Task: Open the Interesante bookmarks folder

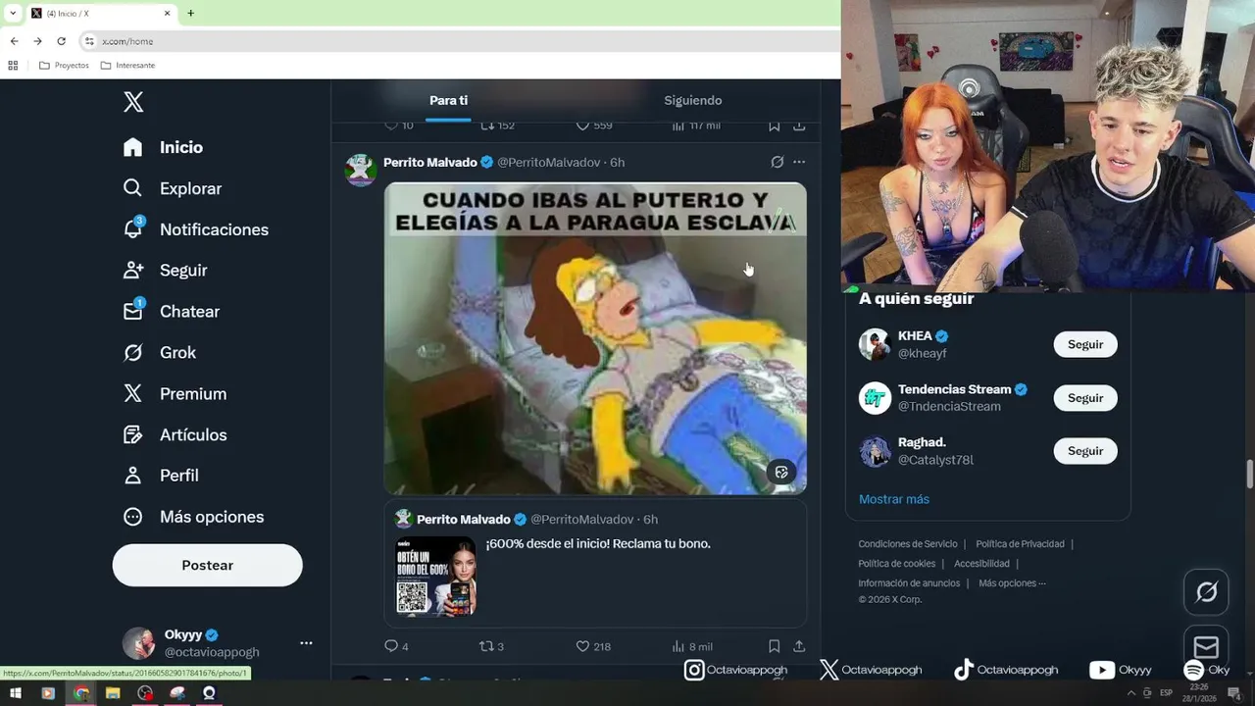Action: tap(127, 66)
